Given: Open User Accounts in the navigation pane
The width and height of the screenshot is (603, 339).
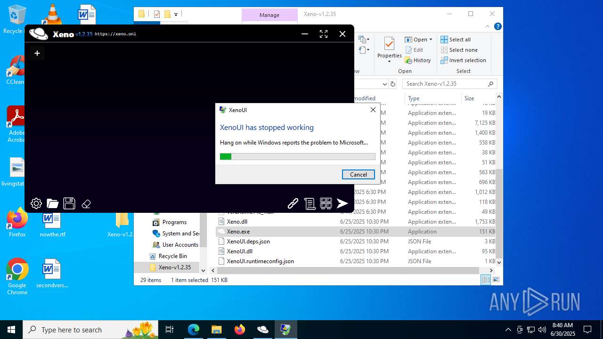Looking at the screenshot, I should 175,245.
